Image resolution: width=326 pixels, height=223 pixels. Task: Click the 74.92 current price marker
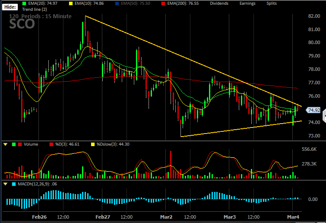point(313,110)
